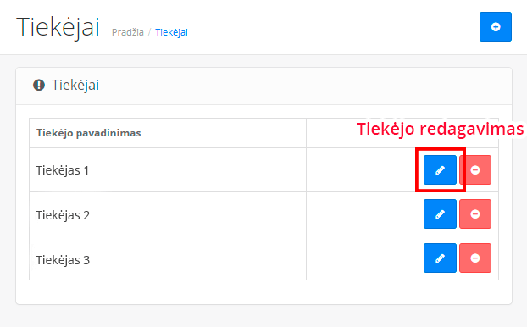Remove Tiekėjas 2 via minus icon

click(x=475, y=214)
